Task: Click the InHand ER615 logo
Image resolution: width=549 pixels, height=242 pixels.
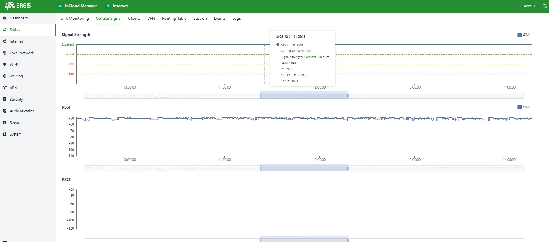Action: coord(18,6)
